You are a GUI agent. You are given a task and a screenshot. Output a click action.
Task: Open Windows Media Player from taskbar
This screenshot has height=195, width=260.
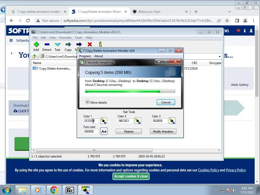pyautogui.click(x=38, y=190)
